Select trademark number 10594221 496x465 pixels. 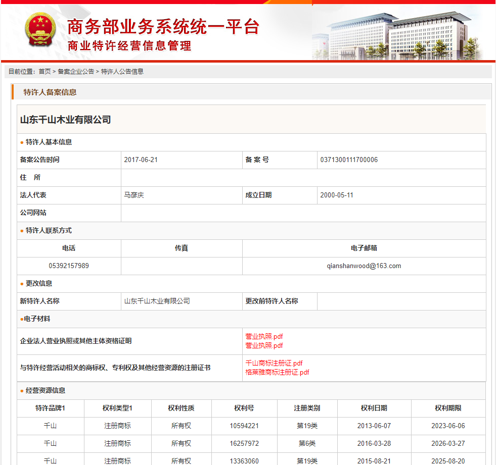pyautogui.click(x=244, y=426)
